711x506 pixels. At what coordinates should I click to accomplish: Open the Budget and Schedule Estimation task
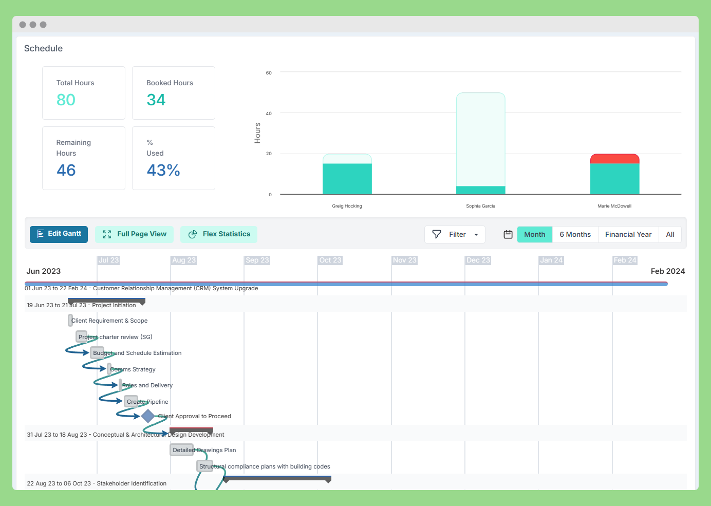(x=98, y=352)
